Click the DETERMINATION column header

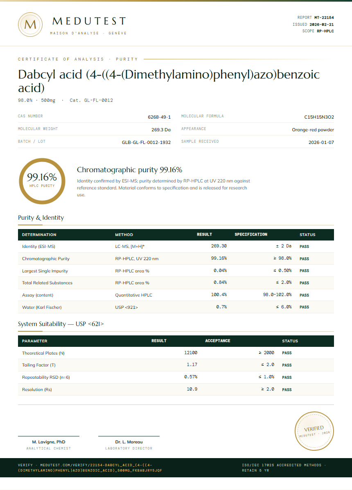(x=39, y=235)
